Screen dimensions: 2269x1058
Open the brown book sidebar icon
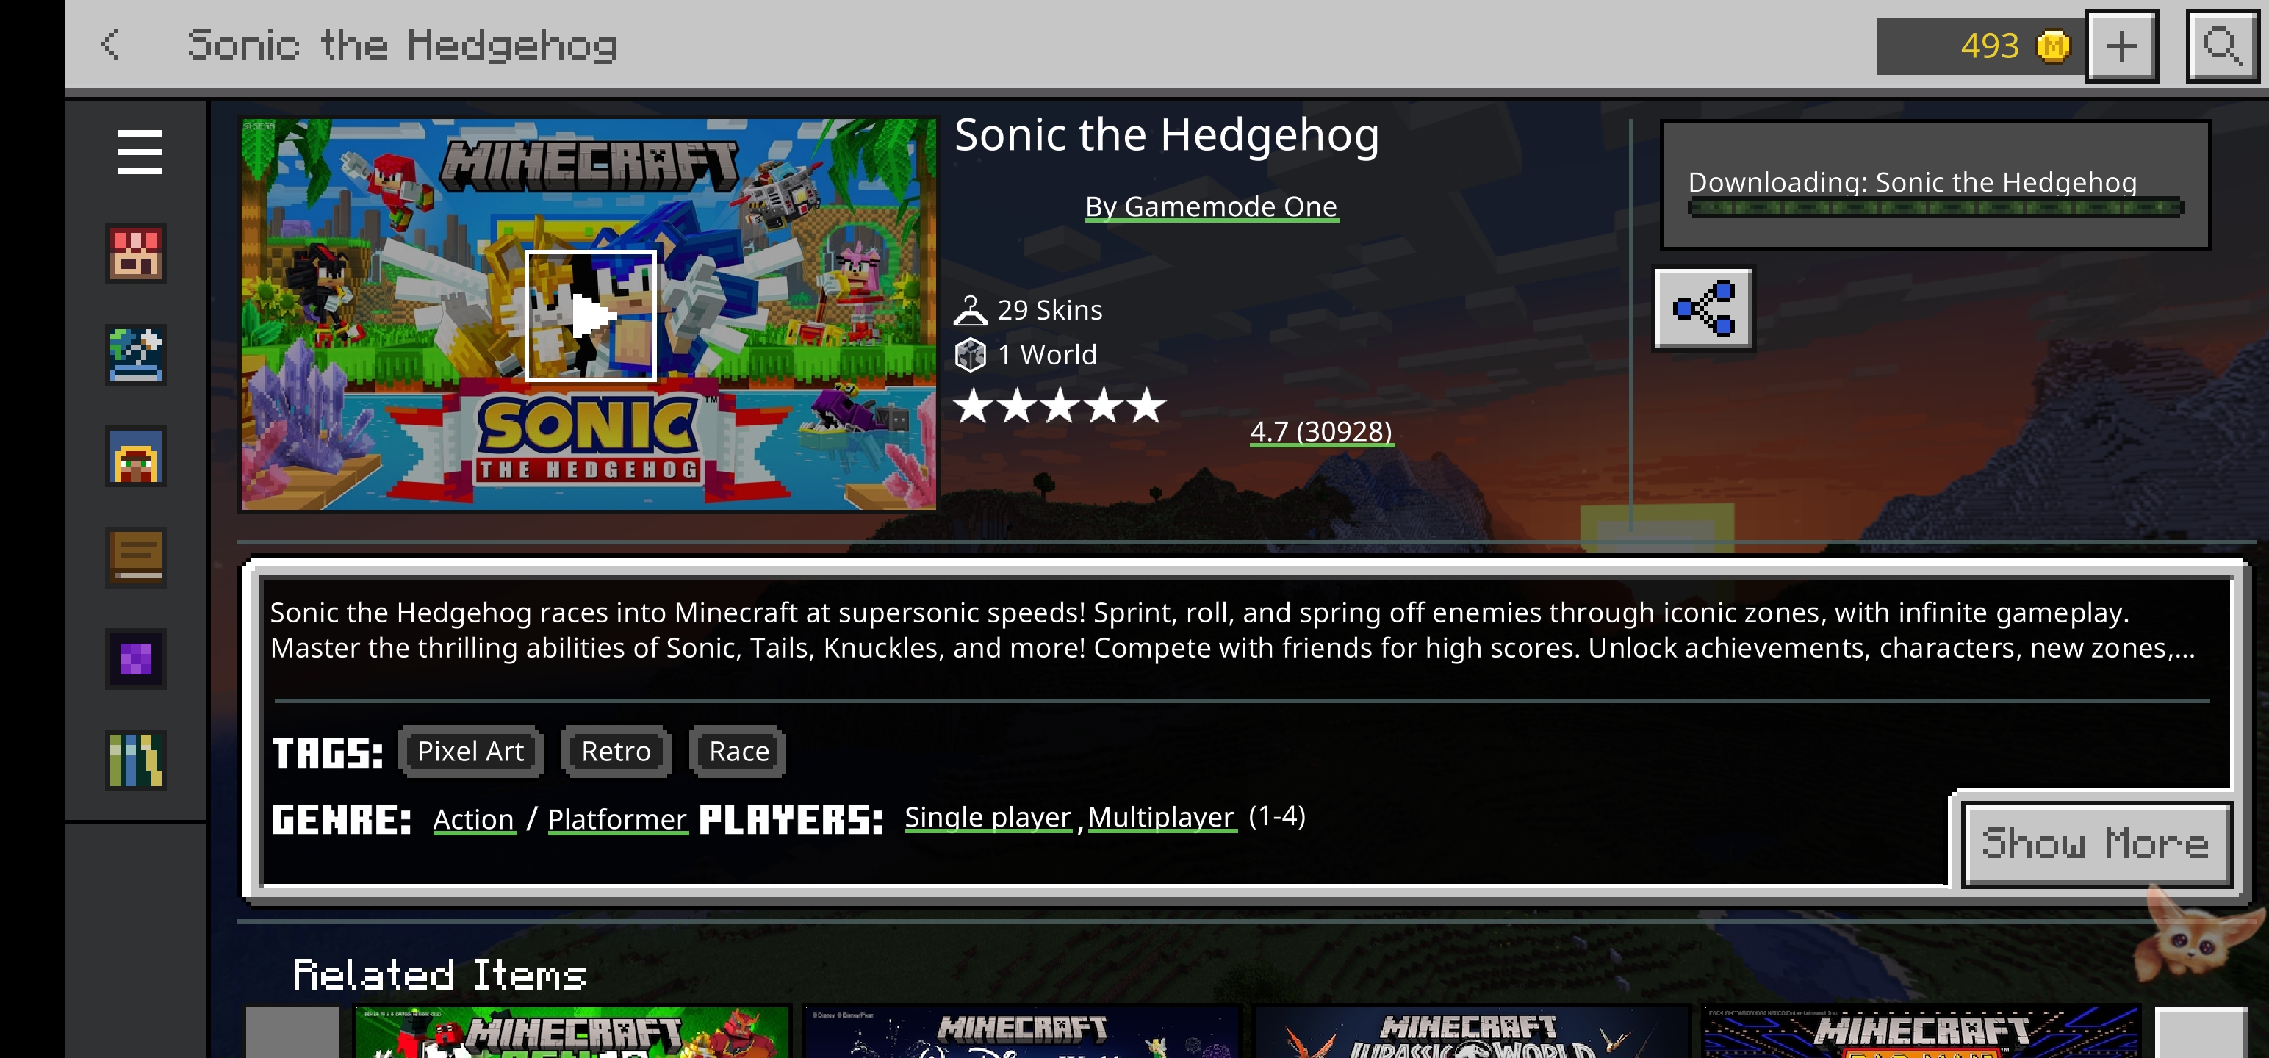coord(136,557)
